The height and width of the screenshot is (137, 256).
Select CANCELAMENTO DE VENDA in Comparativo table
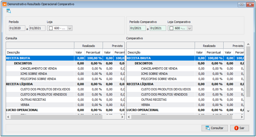(185, 69)
